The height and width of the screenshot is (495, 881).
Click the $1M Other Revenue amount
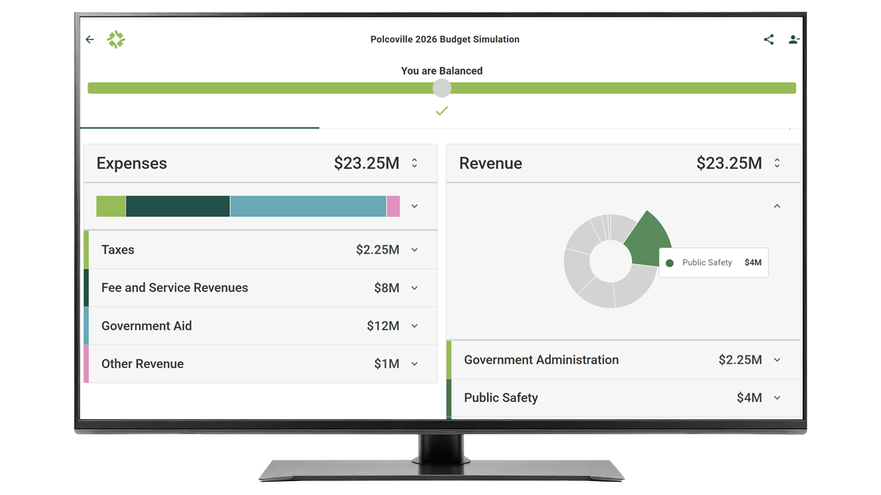(x=387, y=364)
